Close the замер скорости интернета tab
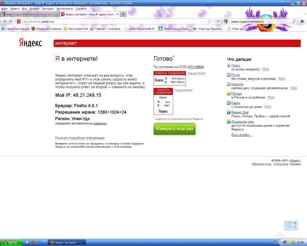Image resolution: width=307 pixels, height=246 pixels. (x=57, y=14)
